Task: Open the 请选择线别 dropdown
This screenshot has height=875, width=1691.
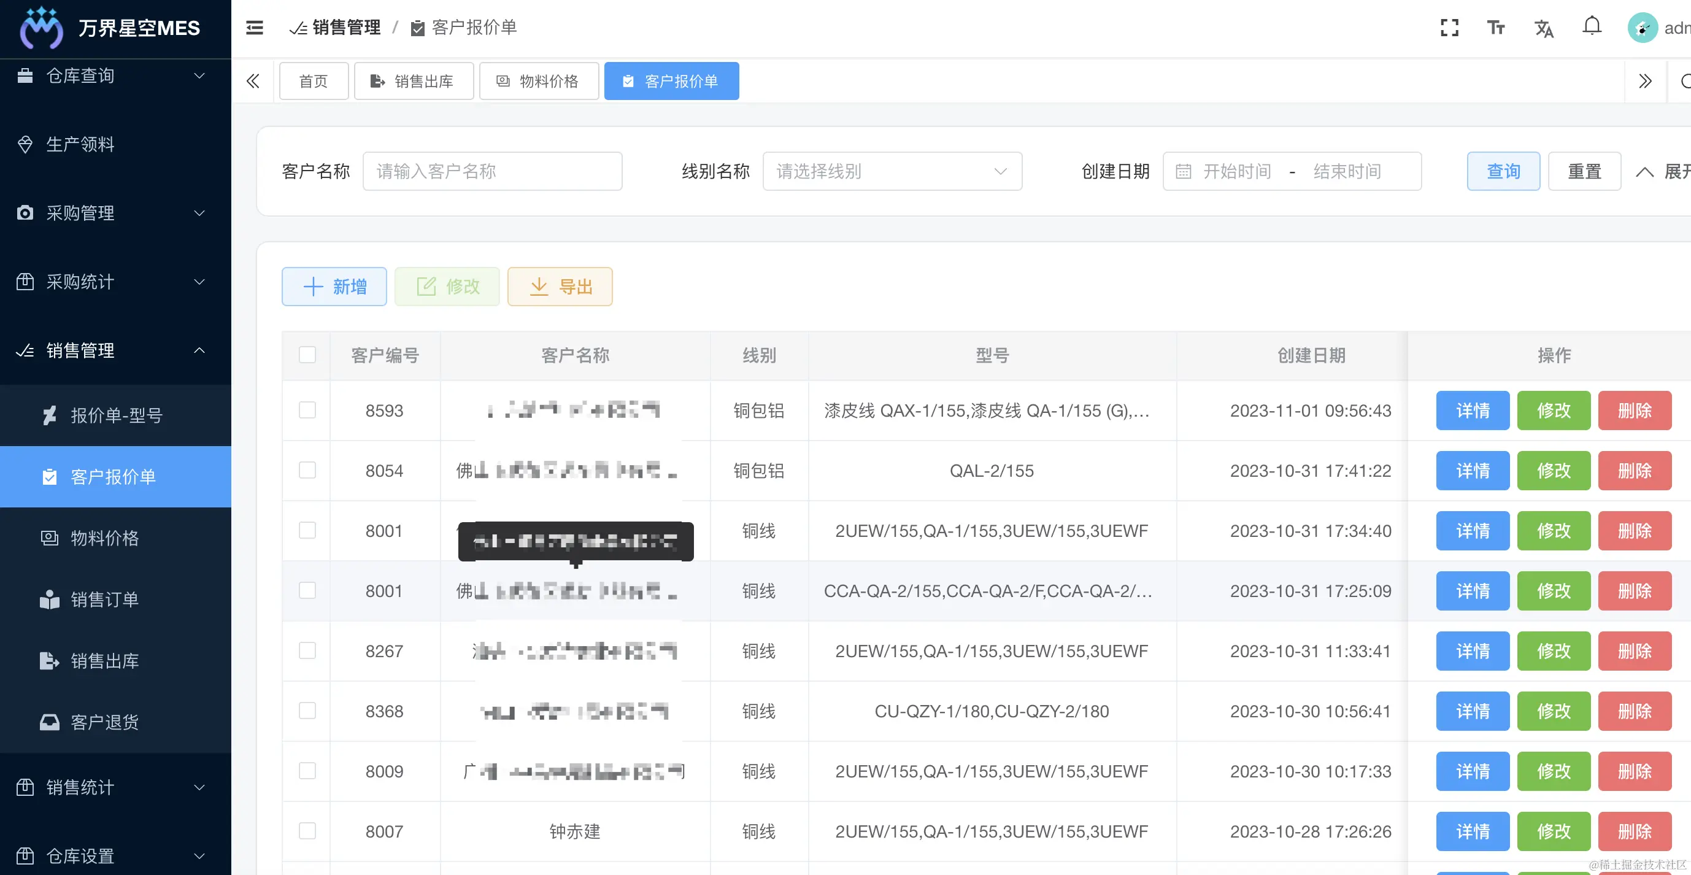Action: click(x=892, y=171)
